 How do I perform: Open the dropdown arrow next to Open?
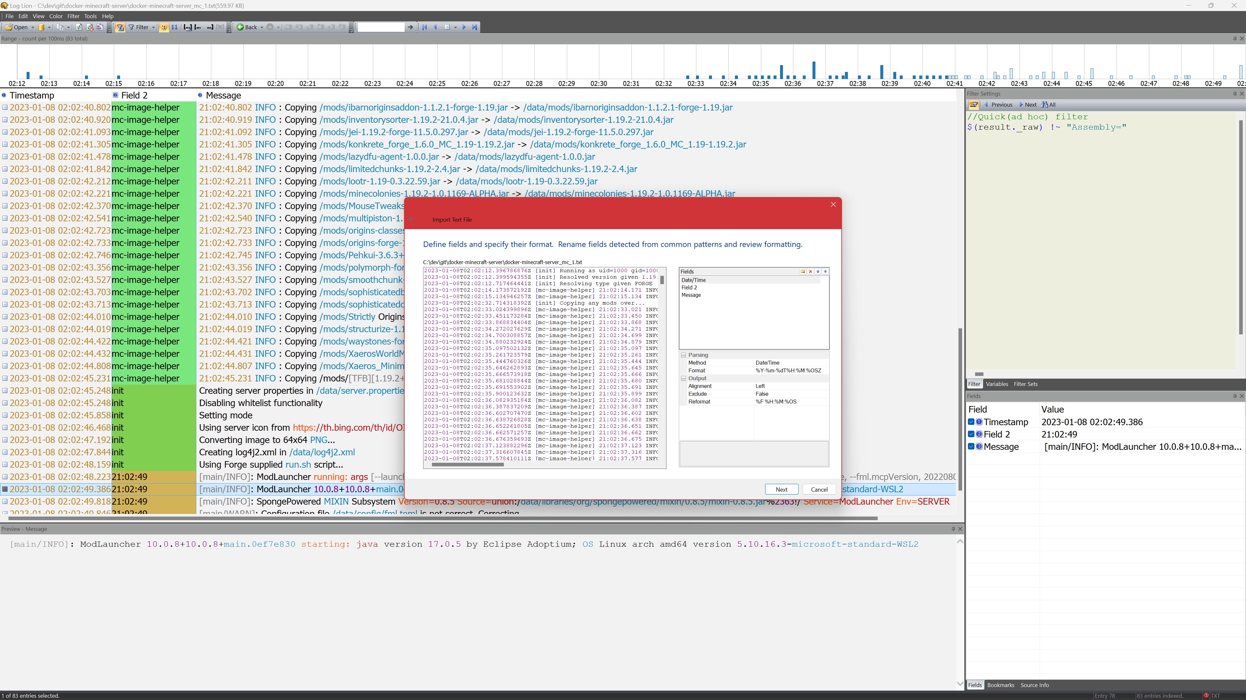coord(33,27)
